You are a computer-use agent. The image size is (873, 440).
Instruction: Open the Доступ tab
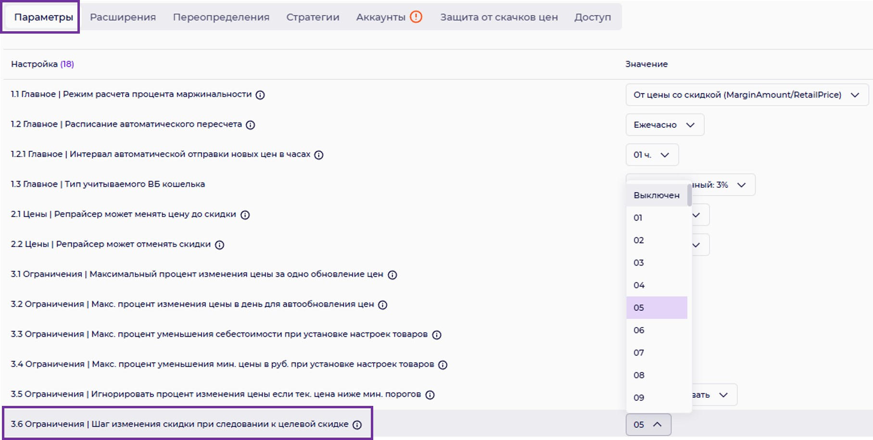click(x=593, y=17)
